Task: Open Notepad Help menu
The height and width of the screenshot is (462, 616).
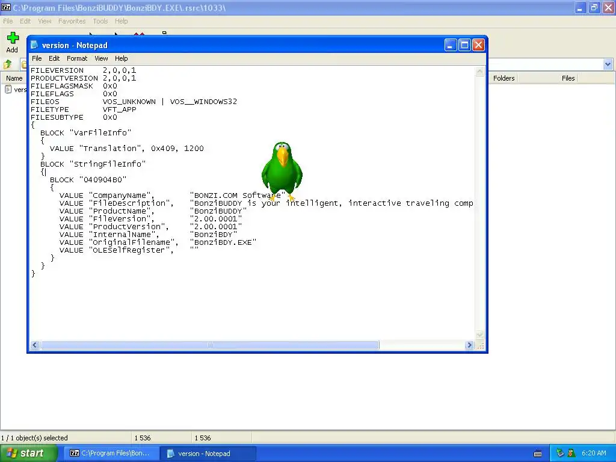Action: pyautogui.click(x=122, y=58)
